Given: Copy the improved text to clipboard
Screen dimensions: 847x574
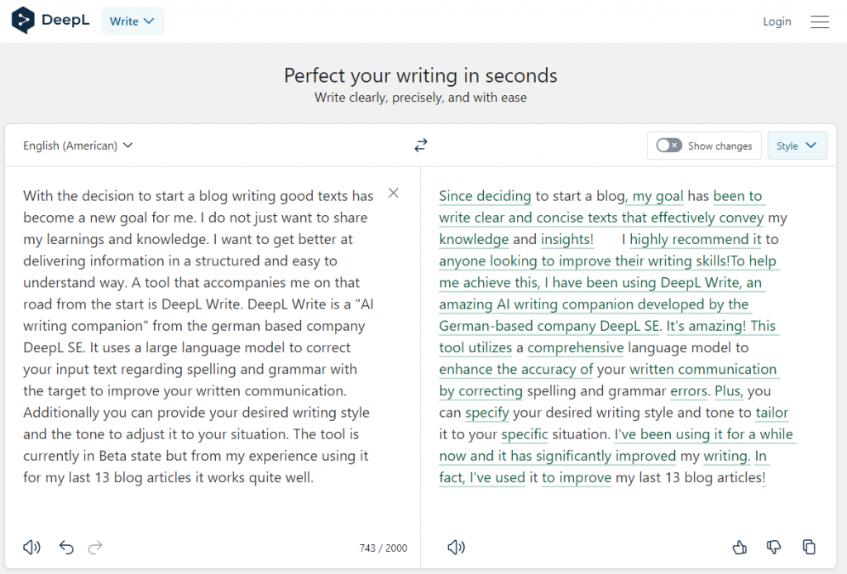Looking at the screenshot, I should (809, 547).
